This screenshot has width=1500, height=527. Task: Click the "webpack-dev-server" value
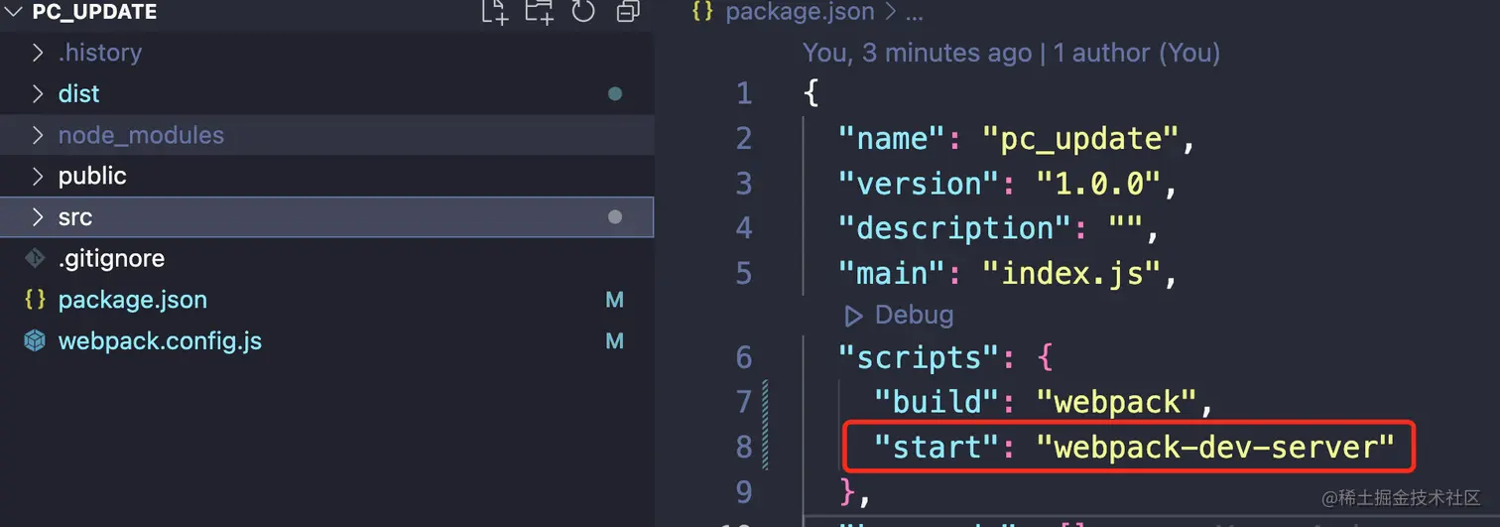1216,447
